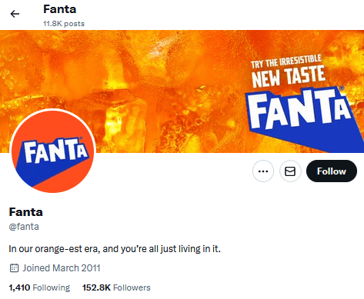364x299 pixels.
Task: Click the Fanta wordmark inside profile avatar
Action: (55, 151)
